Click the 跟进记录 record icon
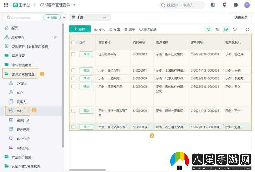 [11, 129]
